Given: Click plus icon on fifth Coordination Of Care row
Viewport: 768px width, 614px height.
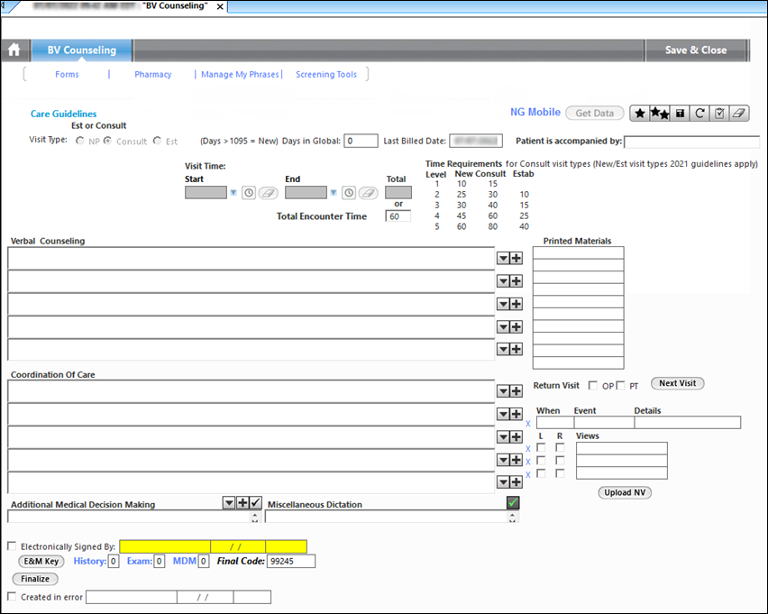Looking at the screenshot, I should pos(517,482).
